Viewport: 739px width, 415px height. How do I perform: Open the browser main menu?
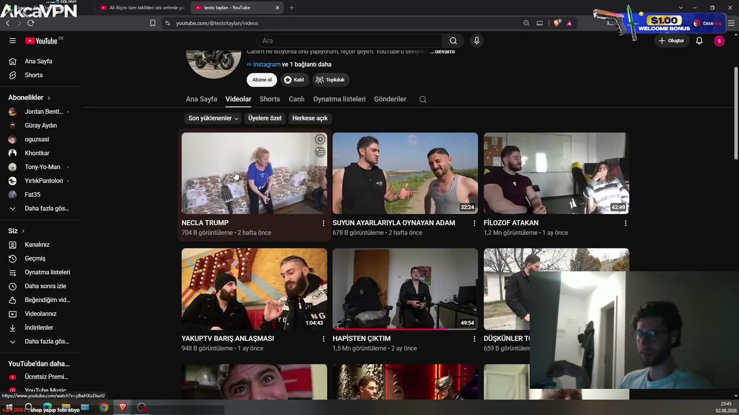point(731,23)
